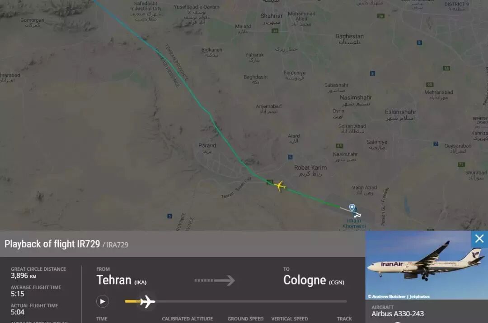This screenshot has height=323, width=488.
Task: Start playback with the play button
Action: pos(103,301)
